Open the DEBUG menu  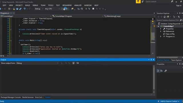click(x=35, y=5)
